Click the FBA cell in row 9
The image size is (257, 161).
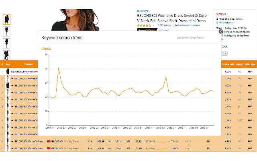click(x=250, y=128)
